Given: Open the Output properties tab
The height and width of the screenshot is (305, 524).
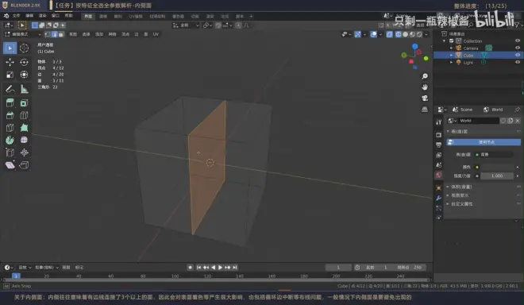Looking at the screenshot, I should 439,145.
